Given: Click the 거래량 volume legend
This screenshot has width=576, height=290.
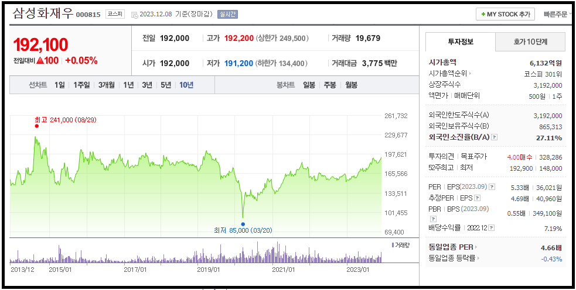Looking at the screenshot, I should click(x=400, y=245).
